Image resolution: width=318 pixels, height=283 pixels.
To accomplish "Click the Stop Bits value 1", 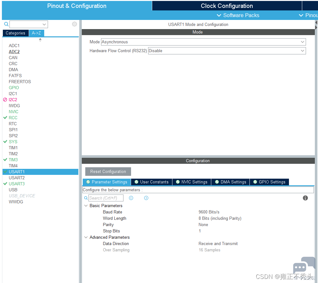I will click(200, 231).
